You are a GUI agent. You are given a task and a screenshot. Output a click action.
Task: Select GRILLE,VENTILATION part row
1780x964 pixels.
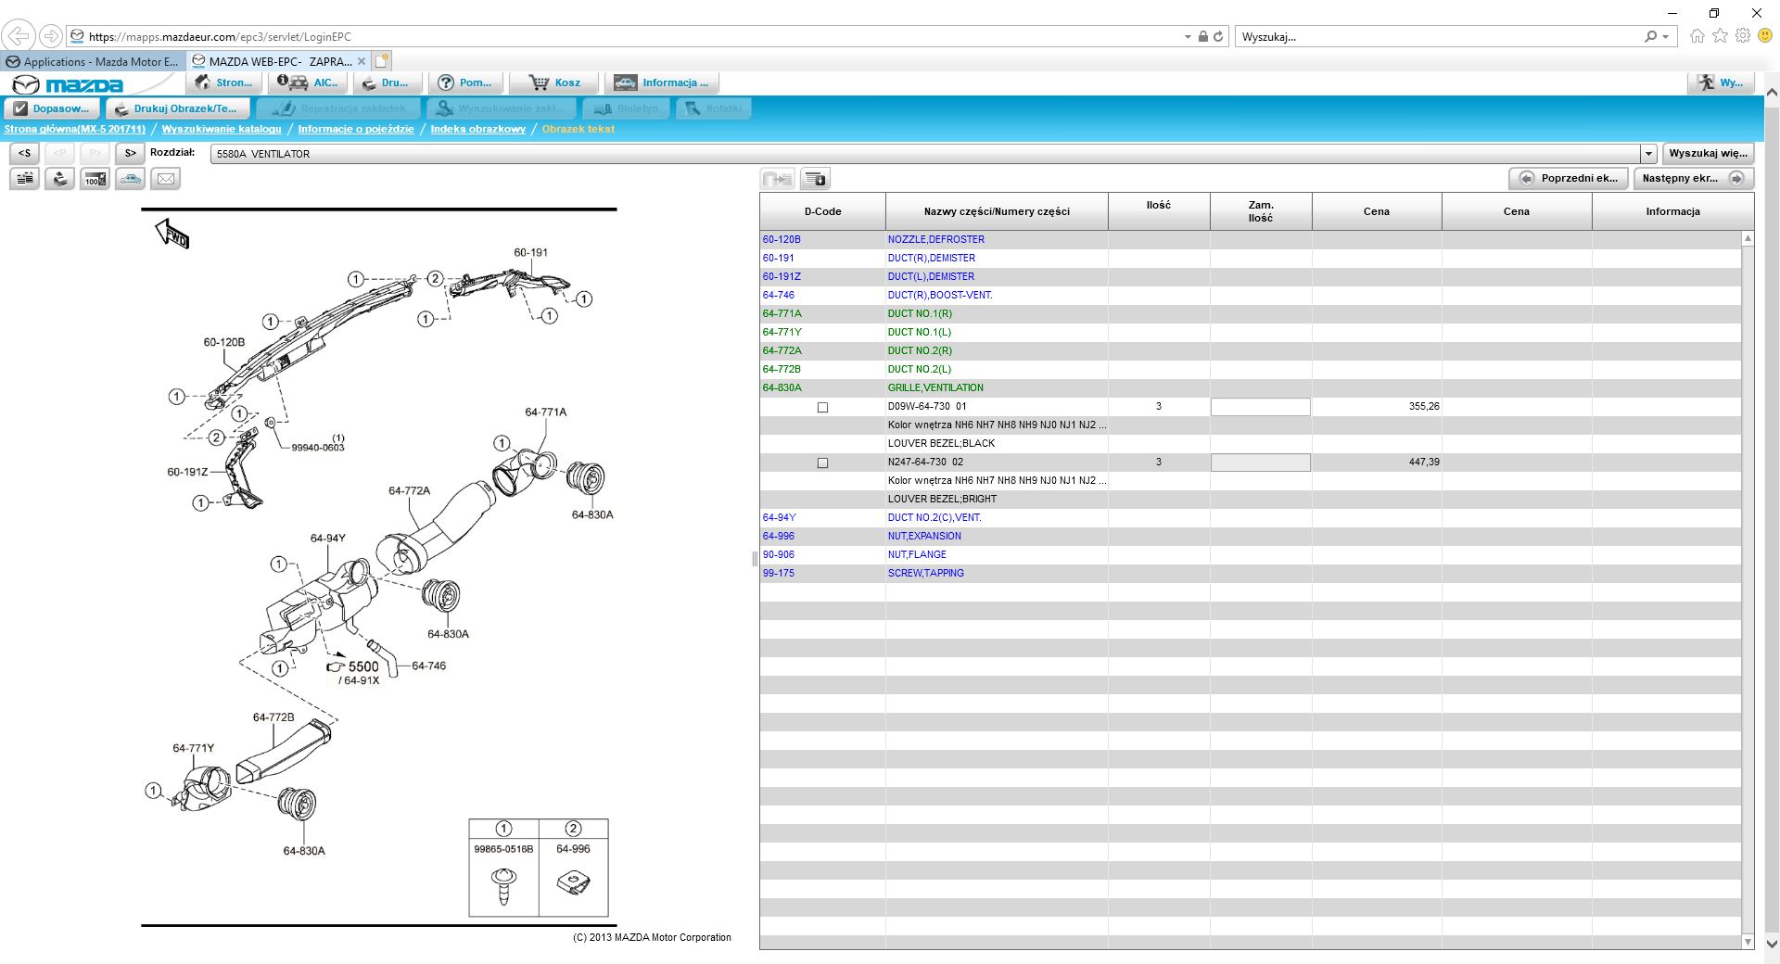(1250, 387)
